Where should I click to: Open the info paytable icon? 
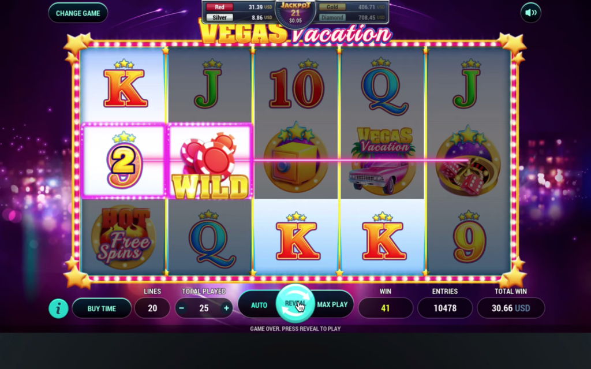click(58, 308)
